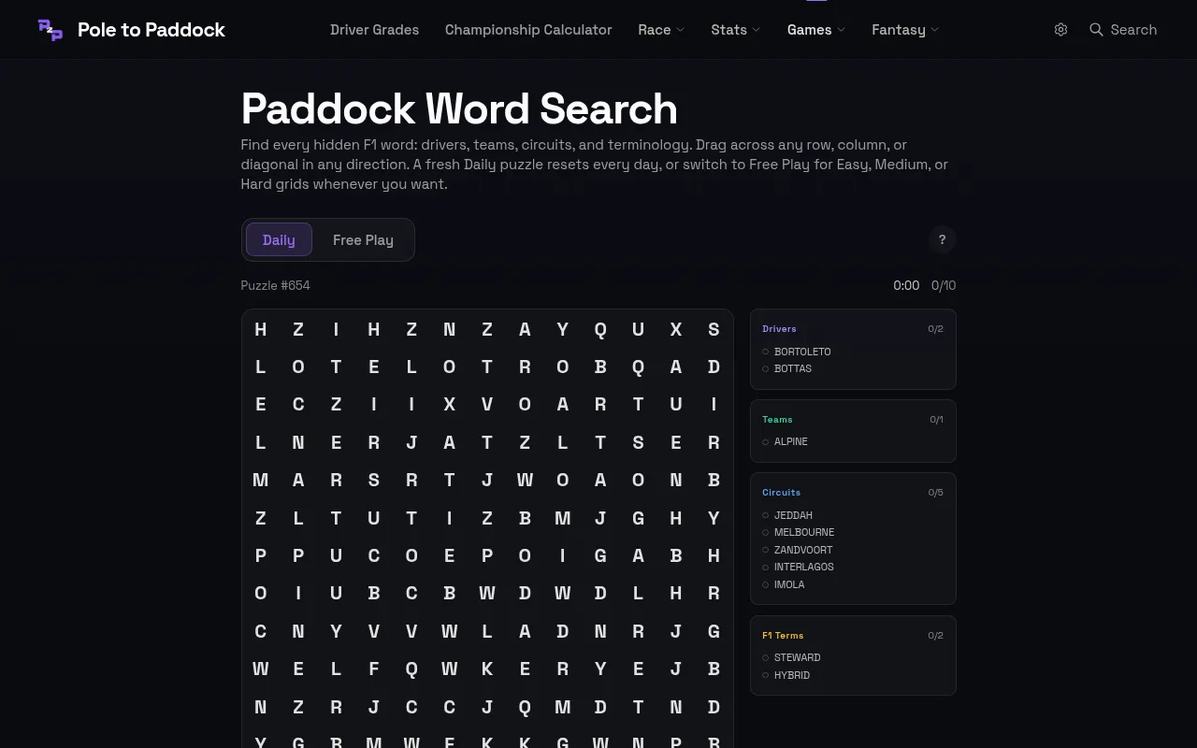Click the Pole to Paddock site title
The width and height of the screenshot is (1197, 748).
tap(151, 30)
